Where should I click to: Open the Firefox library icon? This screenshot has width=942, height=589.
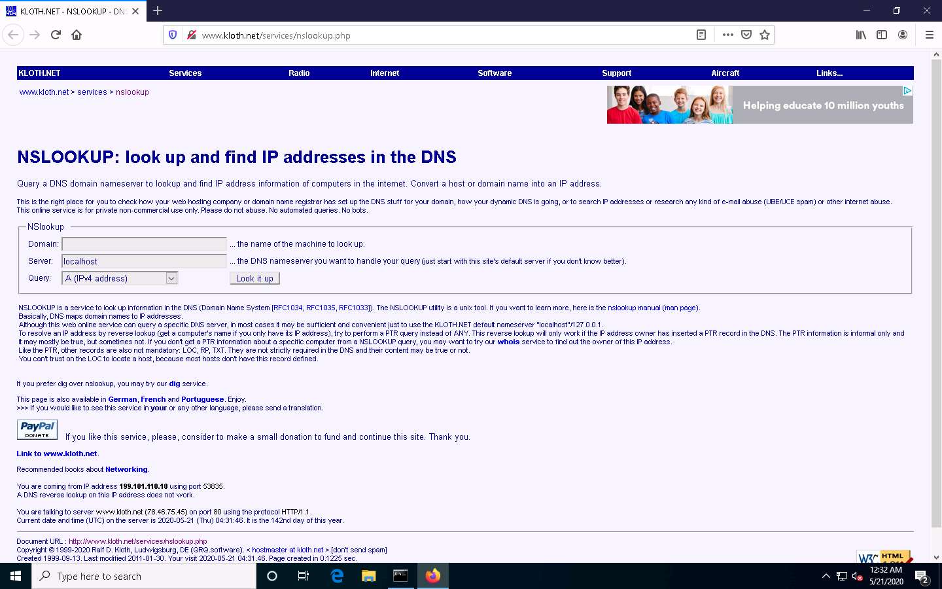[861, 35]
